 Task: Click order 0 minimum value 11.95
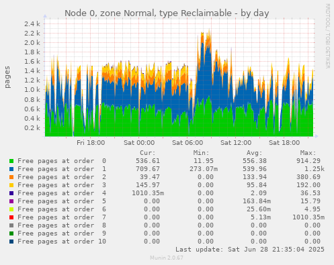tap(204, 161)
